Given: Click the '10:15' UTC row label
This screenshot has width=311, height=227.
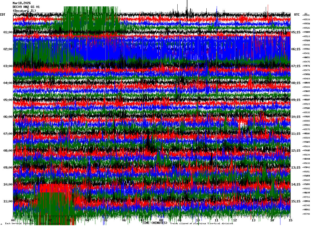Looking at the screenshot, I should coord(296,117).
